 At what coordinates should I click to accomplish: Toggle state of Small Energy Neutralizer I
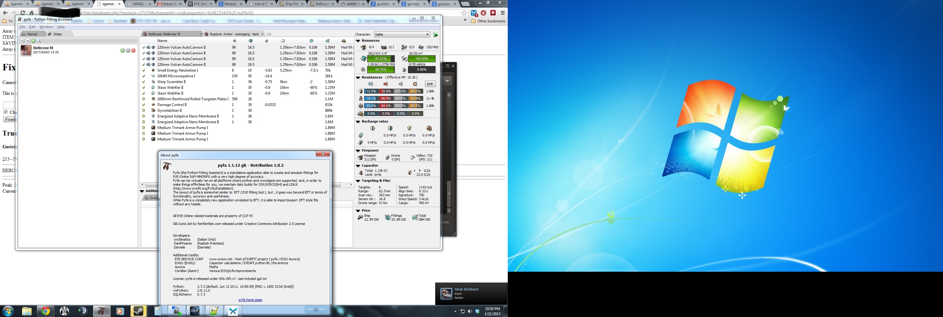(144, 70)
